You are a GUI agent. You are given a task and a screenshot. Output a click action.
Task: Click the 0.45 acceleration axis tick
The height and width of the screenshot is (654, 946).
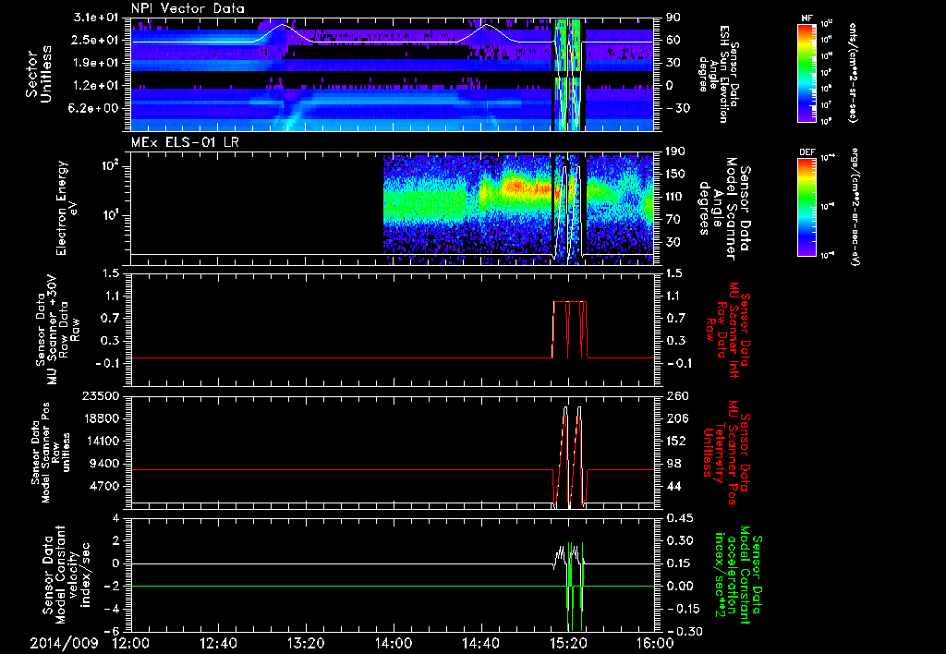680,518
